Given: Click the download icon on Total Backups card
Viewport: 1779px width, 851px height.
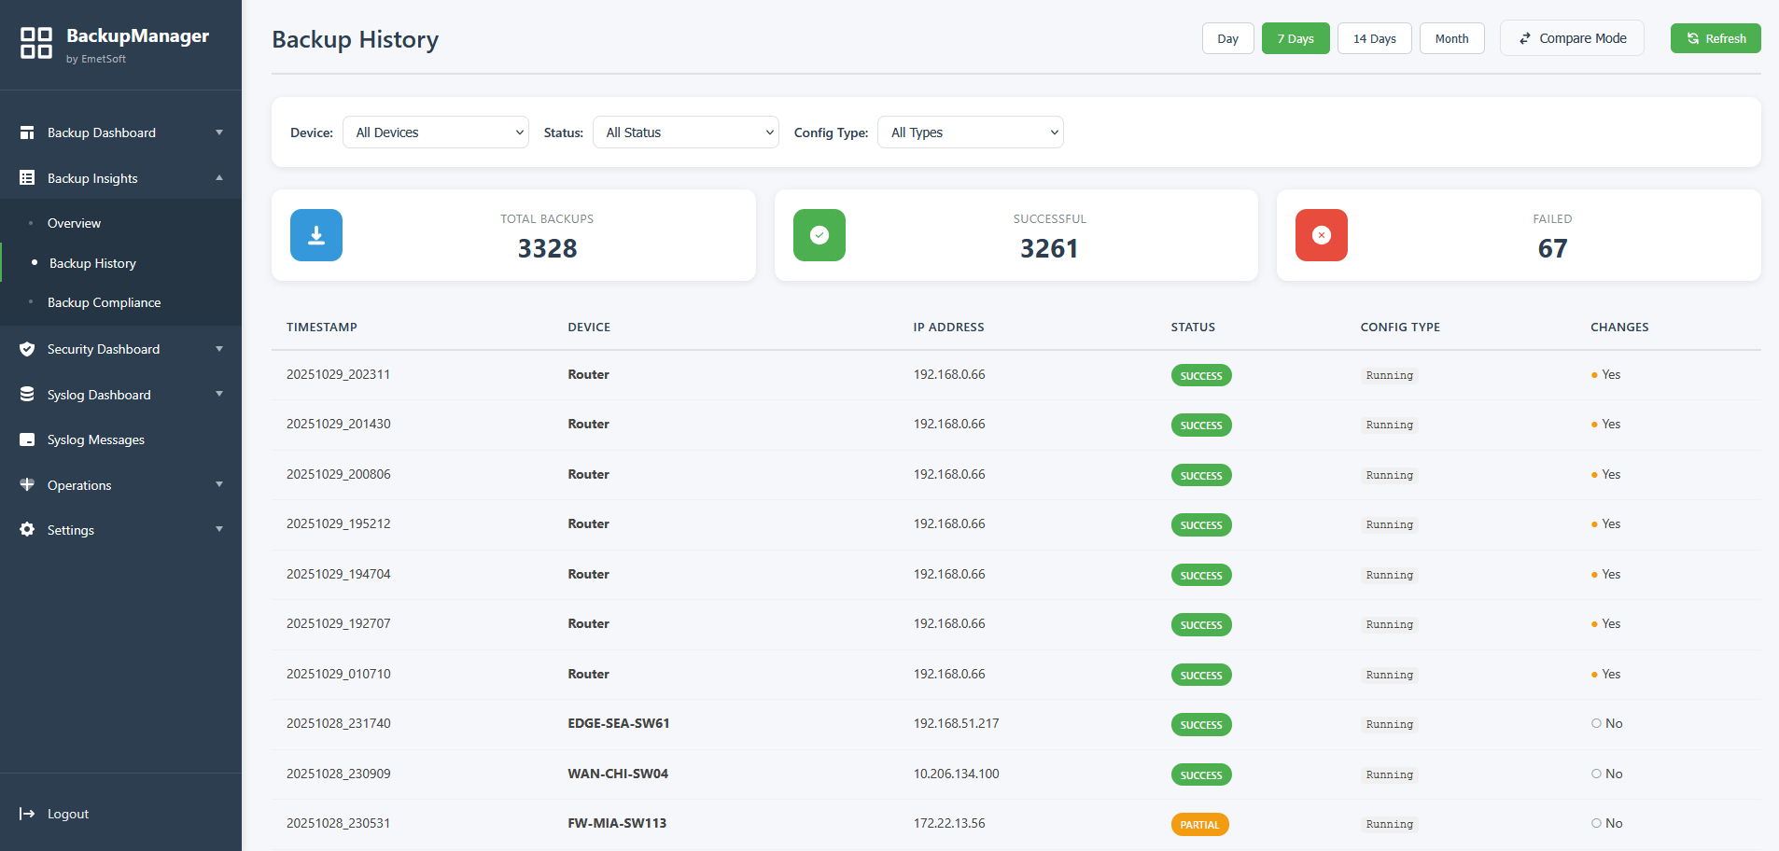Looking at the screenshot, I should tap(315, 235).
